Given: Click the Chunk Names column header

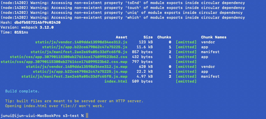Looking at the screenshot, I should coord(214,37).
